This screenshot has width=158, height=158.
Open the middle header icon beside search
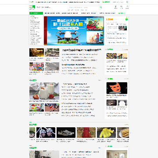point(122,7)
